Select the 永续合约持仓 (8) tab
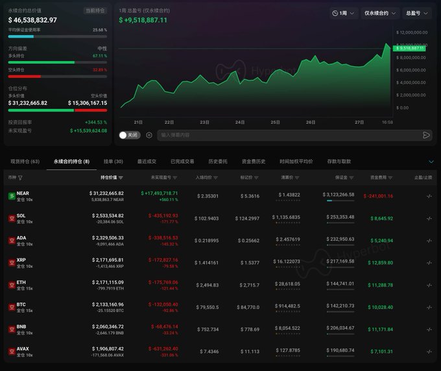This screenshot has height=371, width=441. click(71, 162)
